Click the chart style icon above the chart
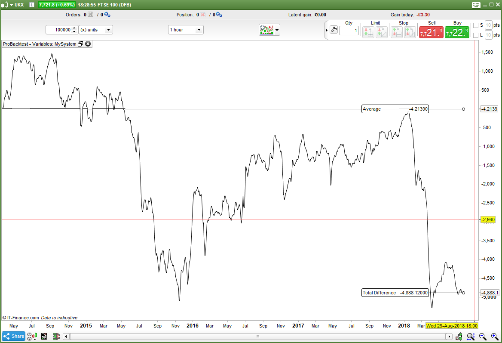Image resolution: width=502 pixels, height=343 pixels. pos(267,29)
